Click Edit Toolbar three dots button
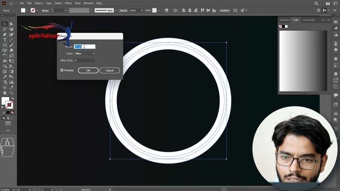The image size is (340, 191). (8, 131)
